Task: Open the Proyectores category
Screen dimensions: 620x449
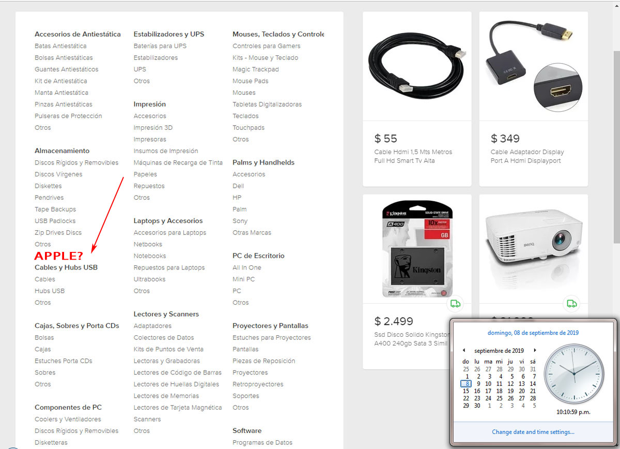Action: (x=250, y=372)
